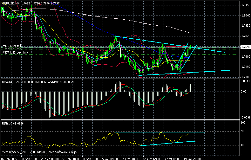Click the 5 Oct 04:00 time axis label

[110, 157]
